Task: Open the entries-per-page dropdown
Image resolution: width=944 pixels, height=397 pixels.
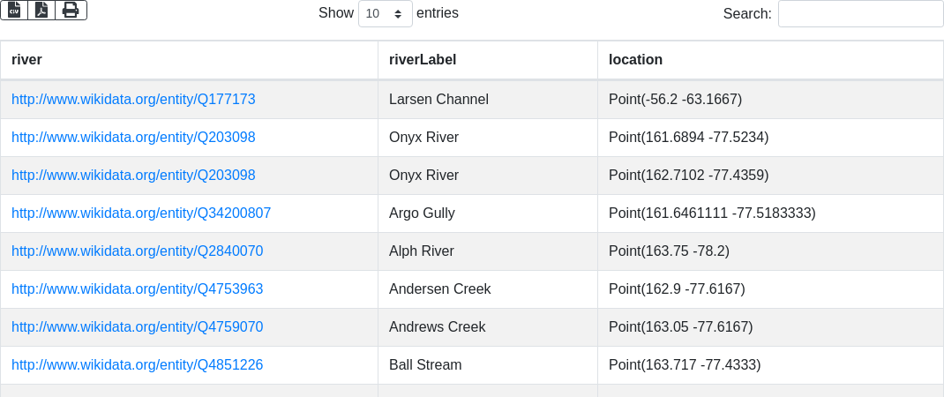Action: tap(385, 13)
